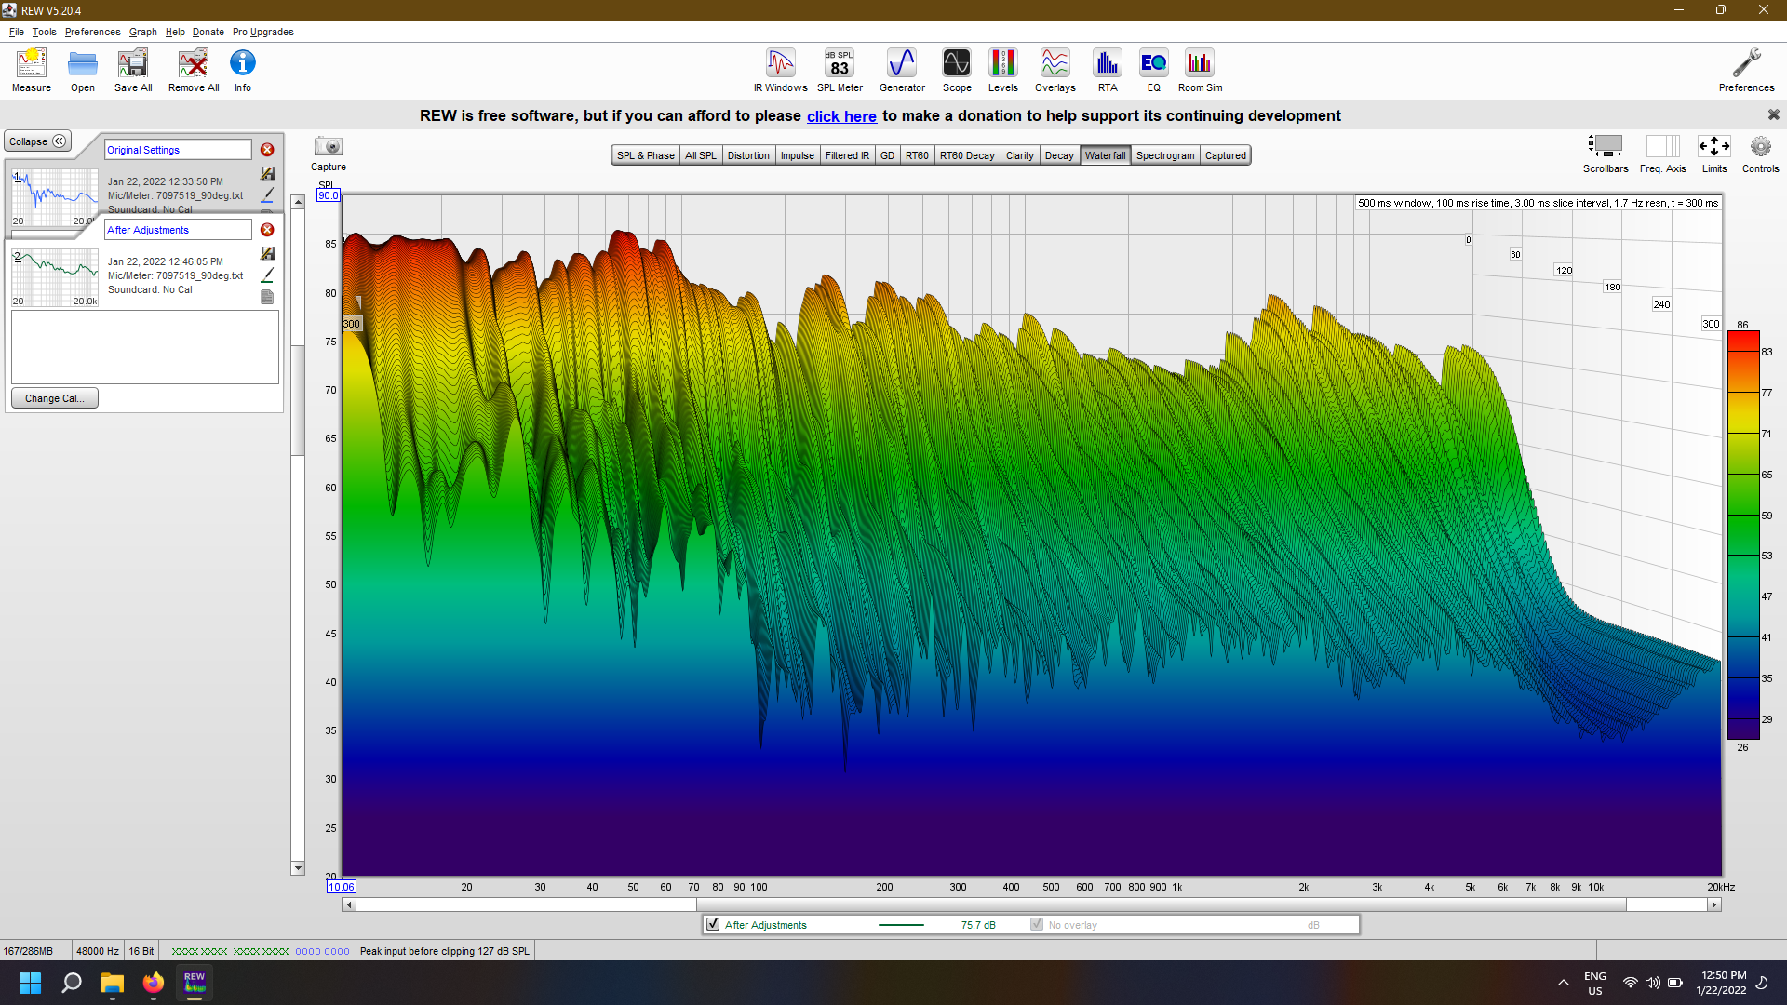Open the Preferences menu

[92, 32]
